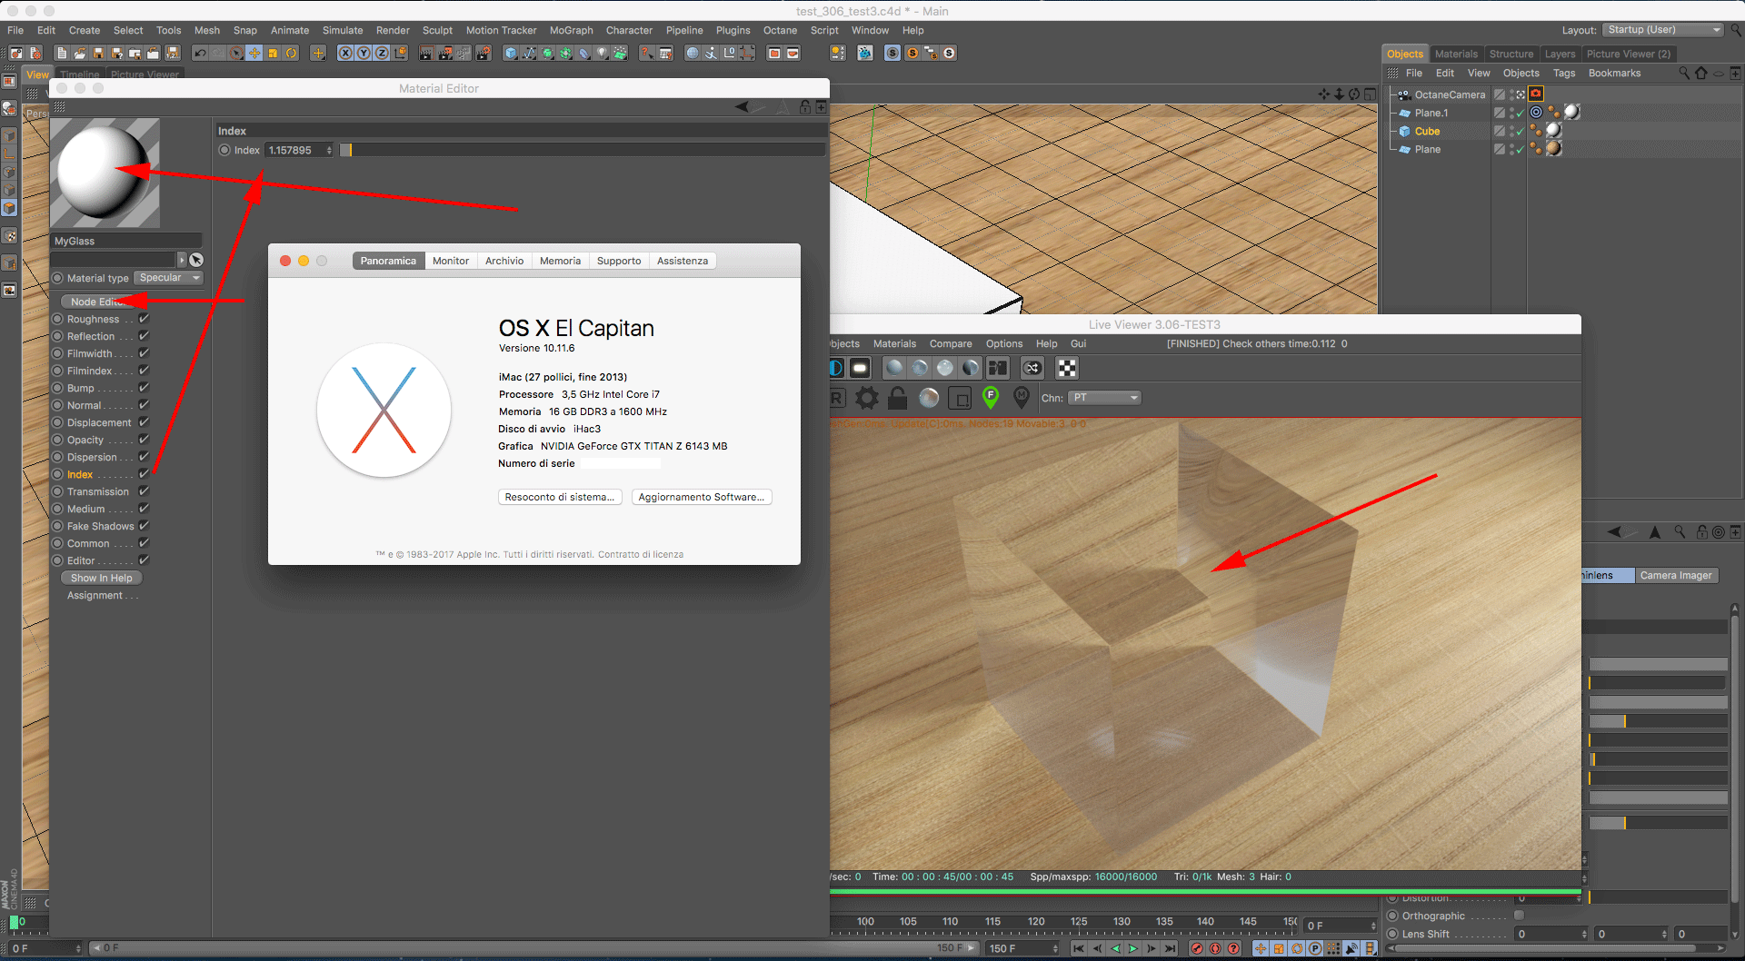Select the Rotate tool in the top toolbar
The width and height of the screenshot is (1745, 961).
click(291, 54)
